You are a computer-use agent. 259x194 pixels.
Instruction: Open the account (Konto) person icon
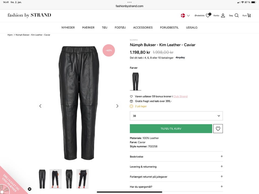tap(223, 15)
